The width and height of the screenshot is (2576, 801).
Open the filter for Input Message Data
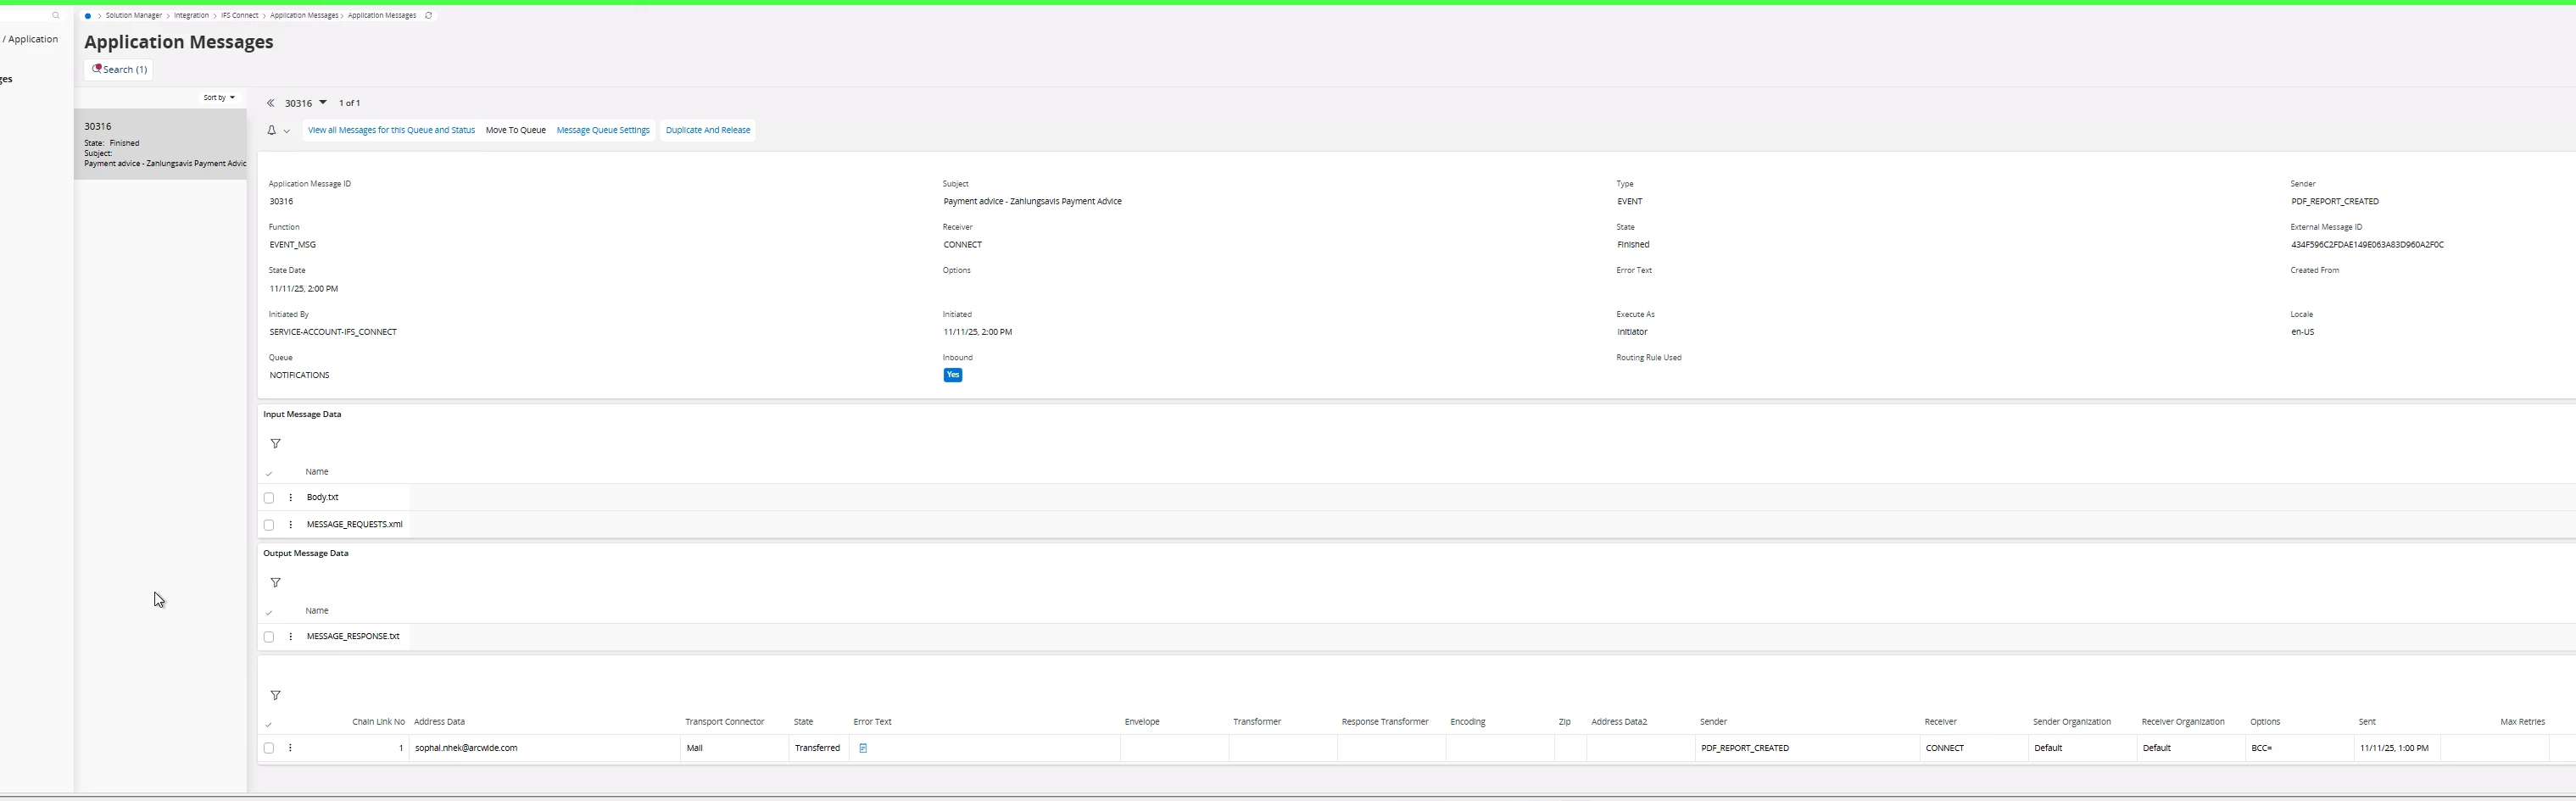coord(275,444)
